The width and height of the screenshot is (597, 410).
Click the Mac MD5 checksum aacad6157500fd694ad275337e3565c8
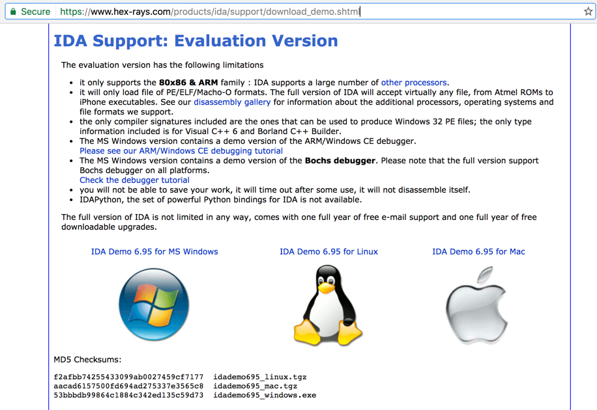[x=128, y=386]
